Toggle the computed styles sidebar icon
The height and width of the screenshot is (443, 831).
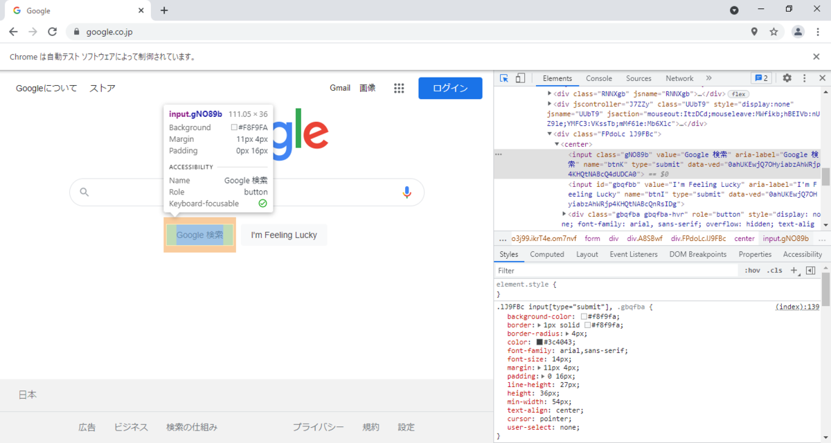pyautogui.click(x=810, y=271)
